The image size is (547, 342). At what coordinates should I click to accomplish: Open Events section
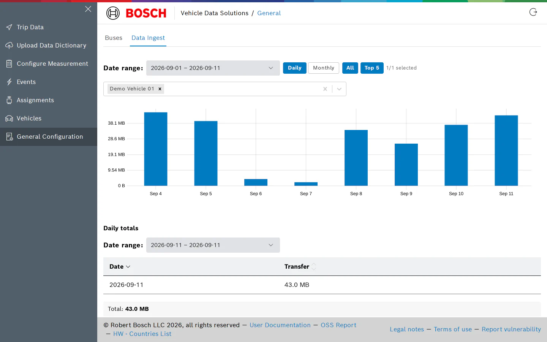49,82
